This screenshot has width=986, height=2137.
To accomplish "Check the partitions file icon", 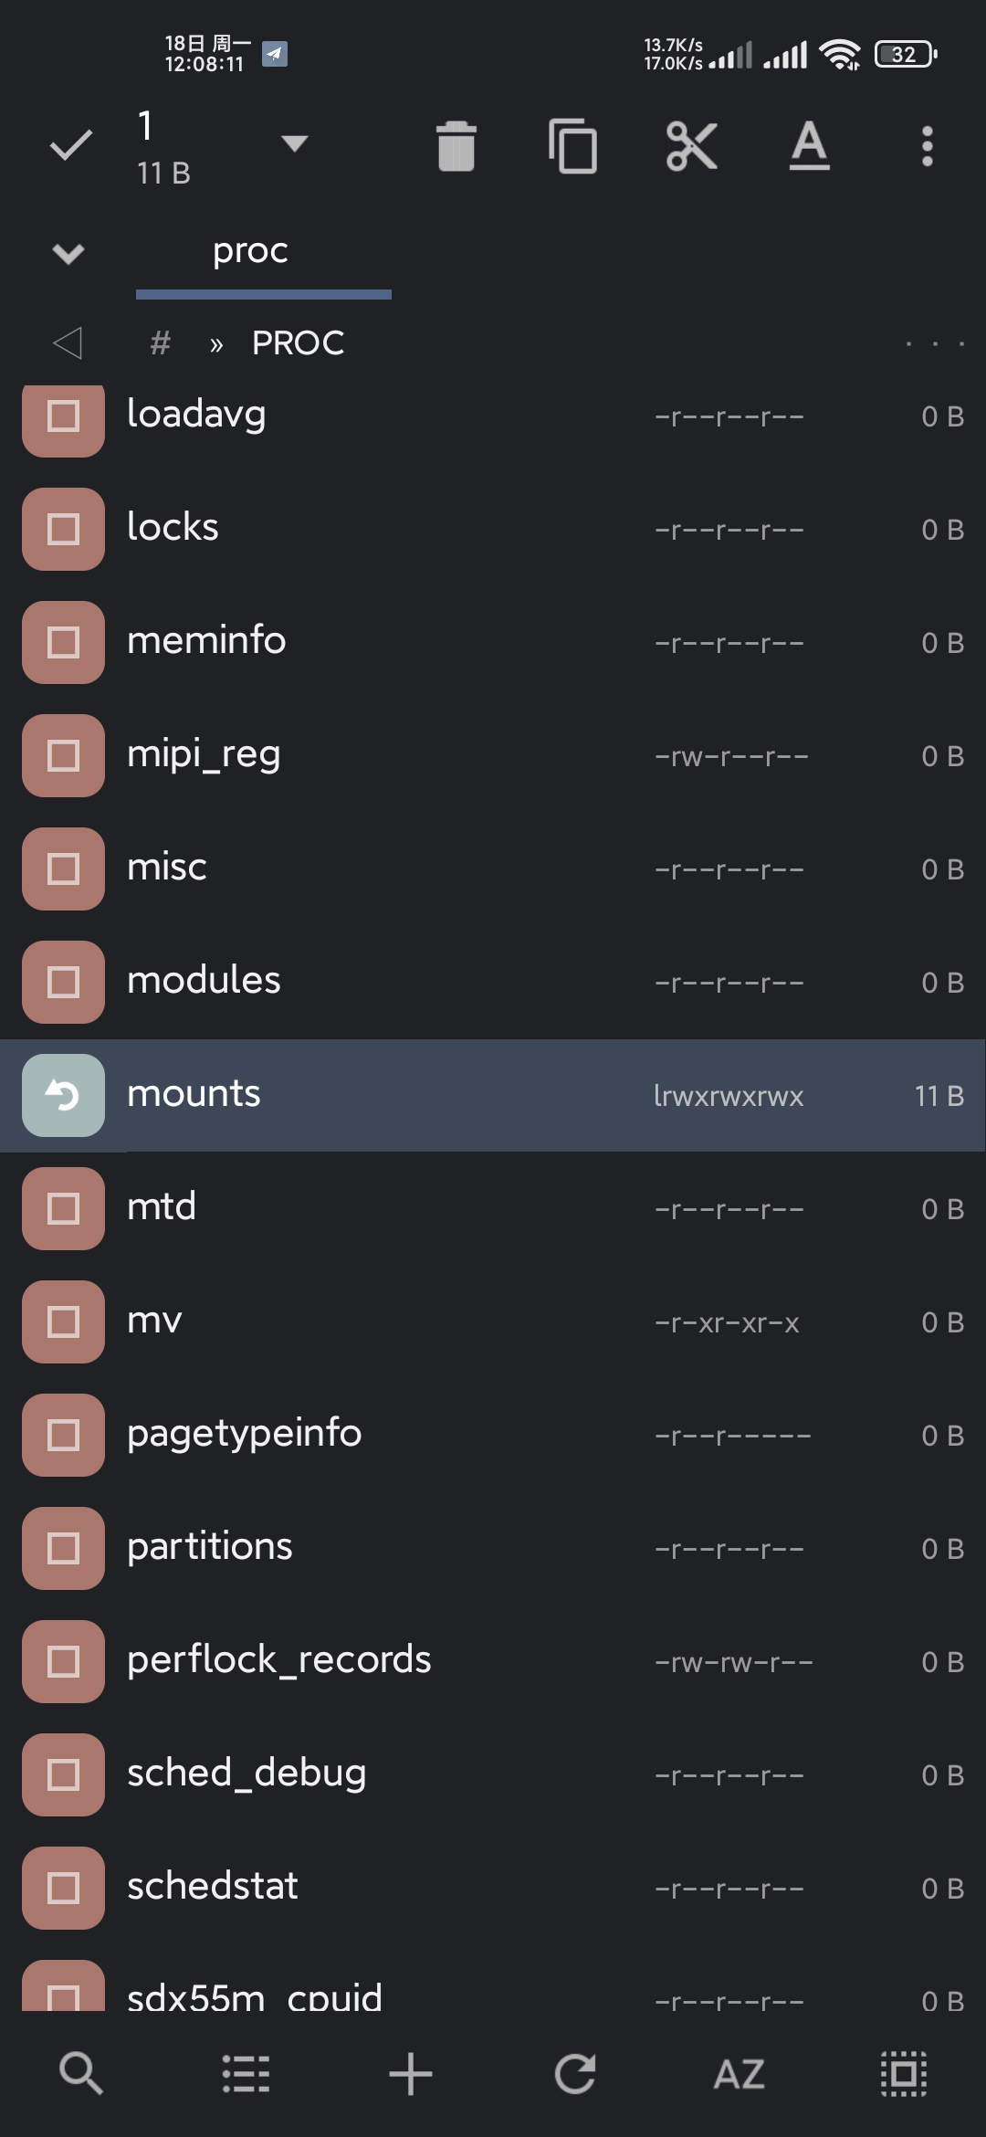I will 61,1548.
